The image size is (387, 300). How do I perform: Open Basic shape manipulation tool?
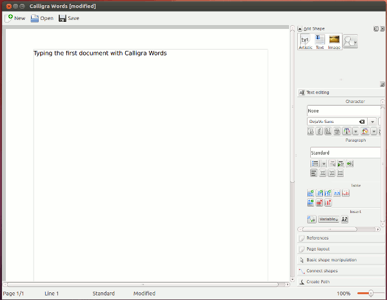tap(341, 260)
